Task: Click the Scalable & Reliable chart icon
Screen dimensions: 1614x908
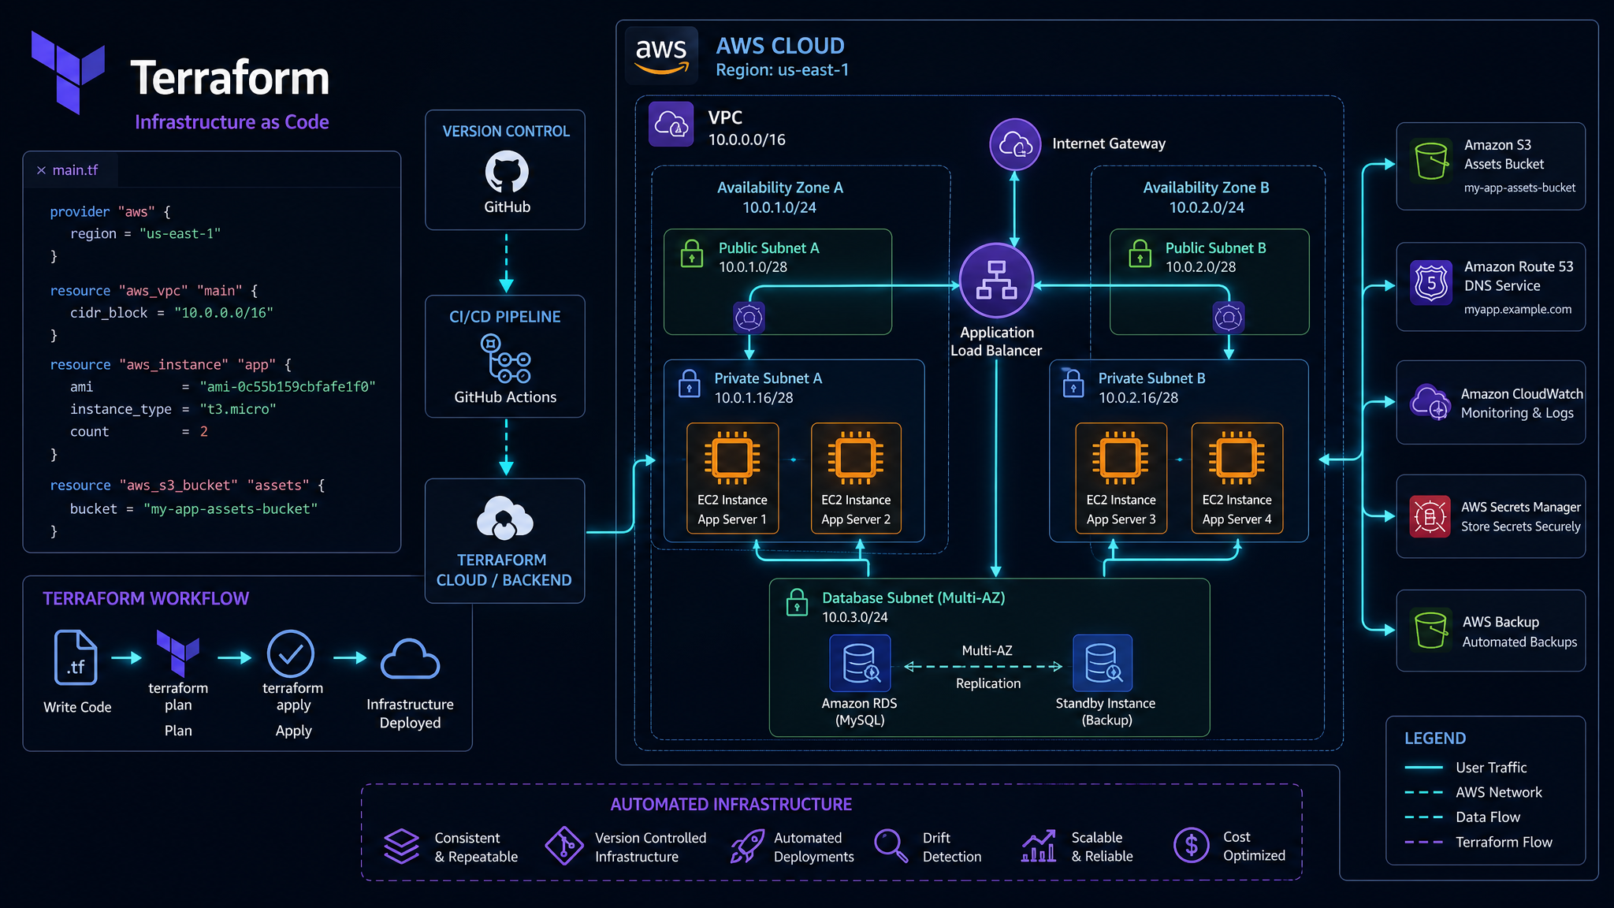Action: click(x=1039, y=846)
